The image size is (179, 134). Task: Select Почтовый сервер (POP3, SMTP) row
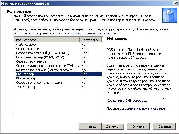click(58, 57)
